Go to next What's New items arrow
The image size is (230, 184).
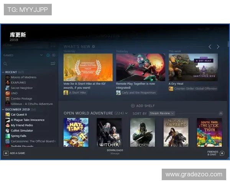point(218,47)
